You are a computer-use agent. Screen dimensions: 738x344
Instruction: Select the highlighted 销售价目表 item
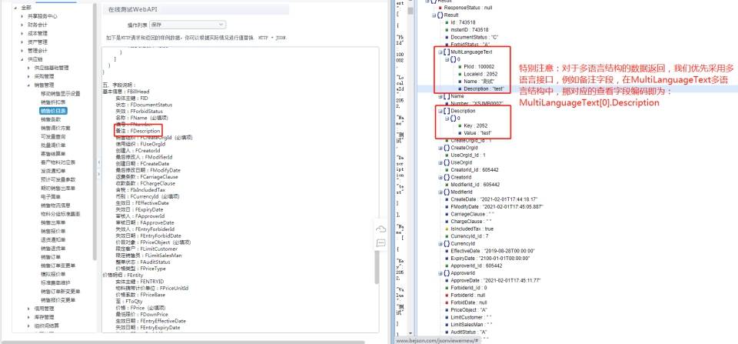coord(53,111)
